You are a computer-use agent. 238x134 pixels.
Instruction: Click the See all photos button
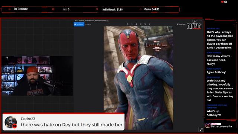pos(79,24)
